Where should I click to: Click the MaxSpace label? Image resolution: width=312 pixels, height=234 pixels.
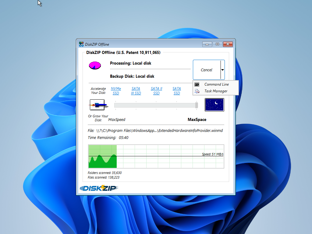click(197, 119)
